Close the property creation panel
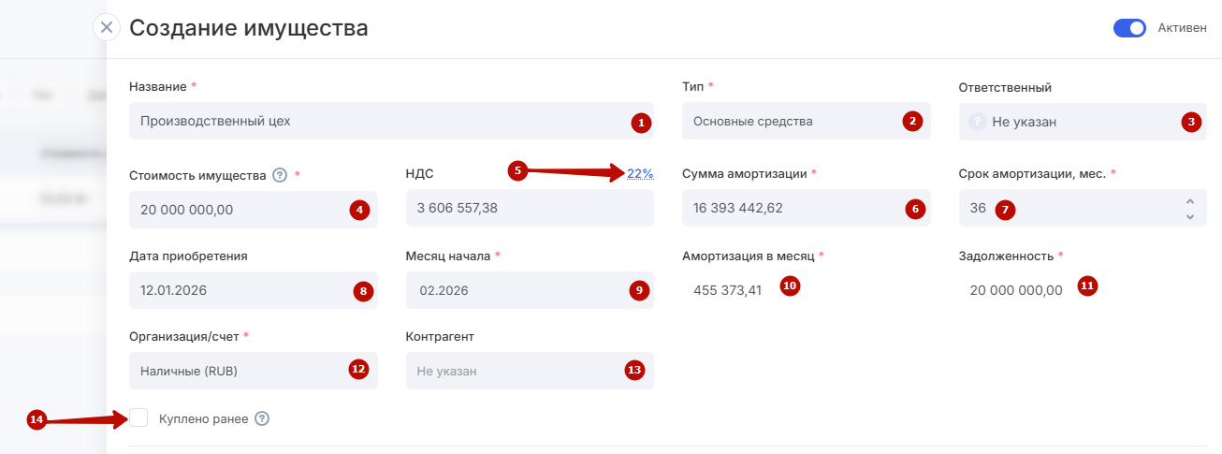 coord(107,27)
